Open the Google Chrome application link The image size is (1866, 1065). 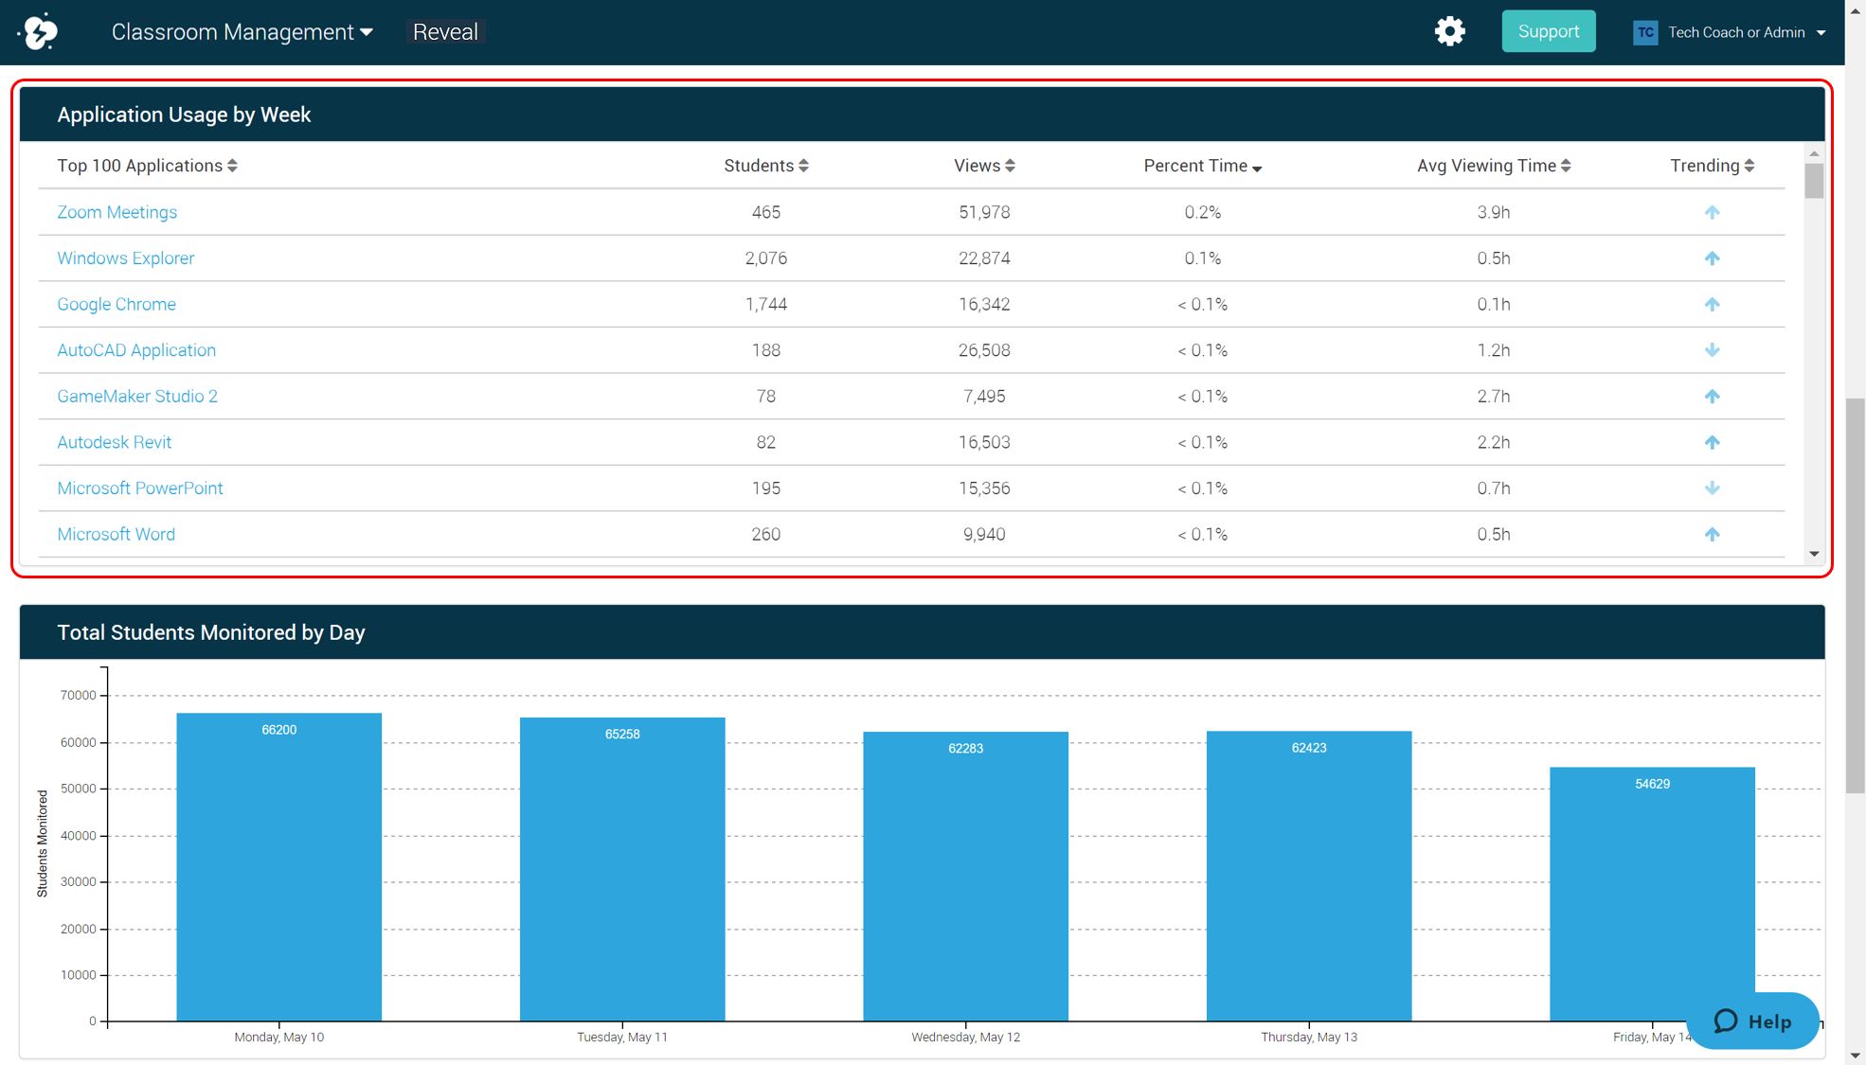coord(117,304)
